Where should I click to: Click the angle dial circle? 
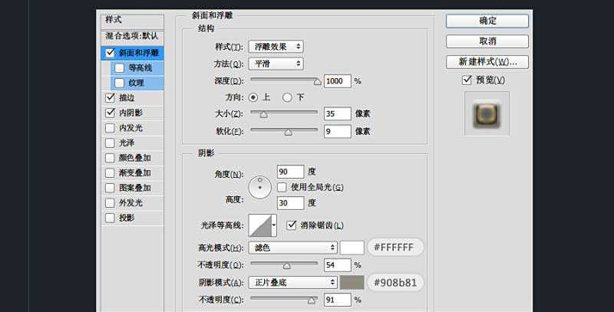(x=260, y=185)
